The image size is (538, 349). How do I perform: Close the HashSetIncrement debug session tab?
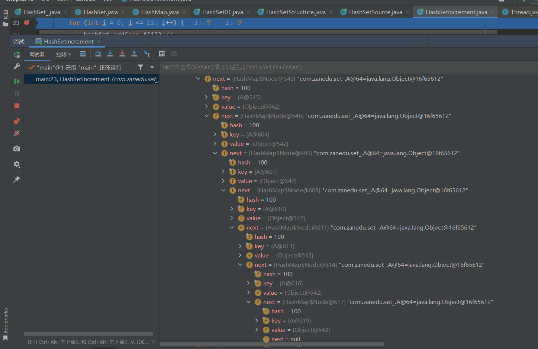(99, 41)
